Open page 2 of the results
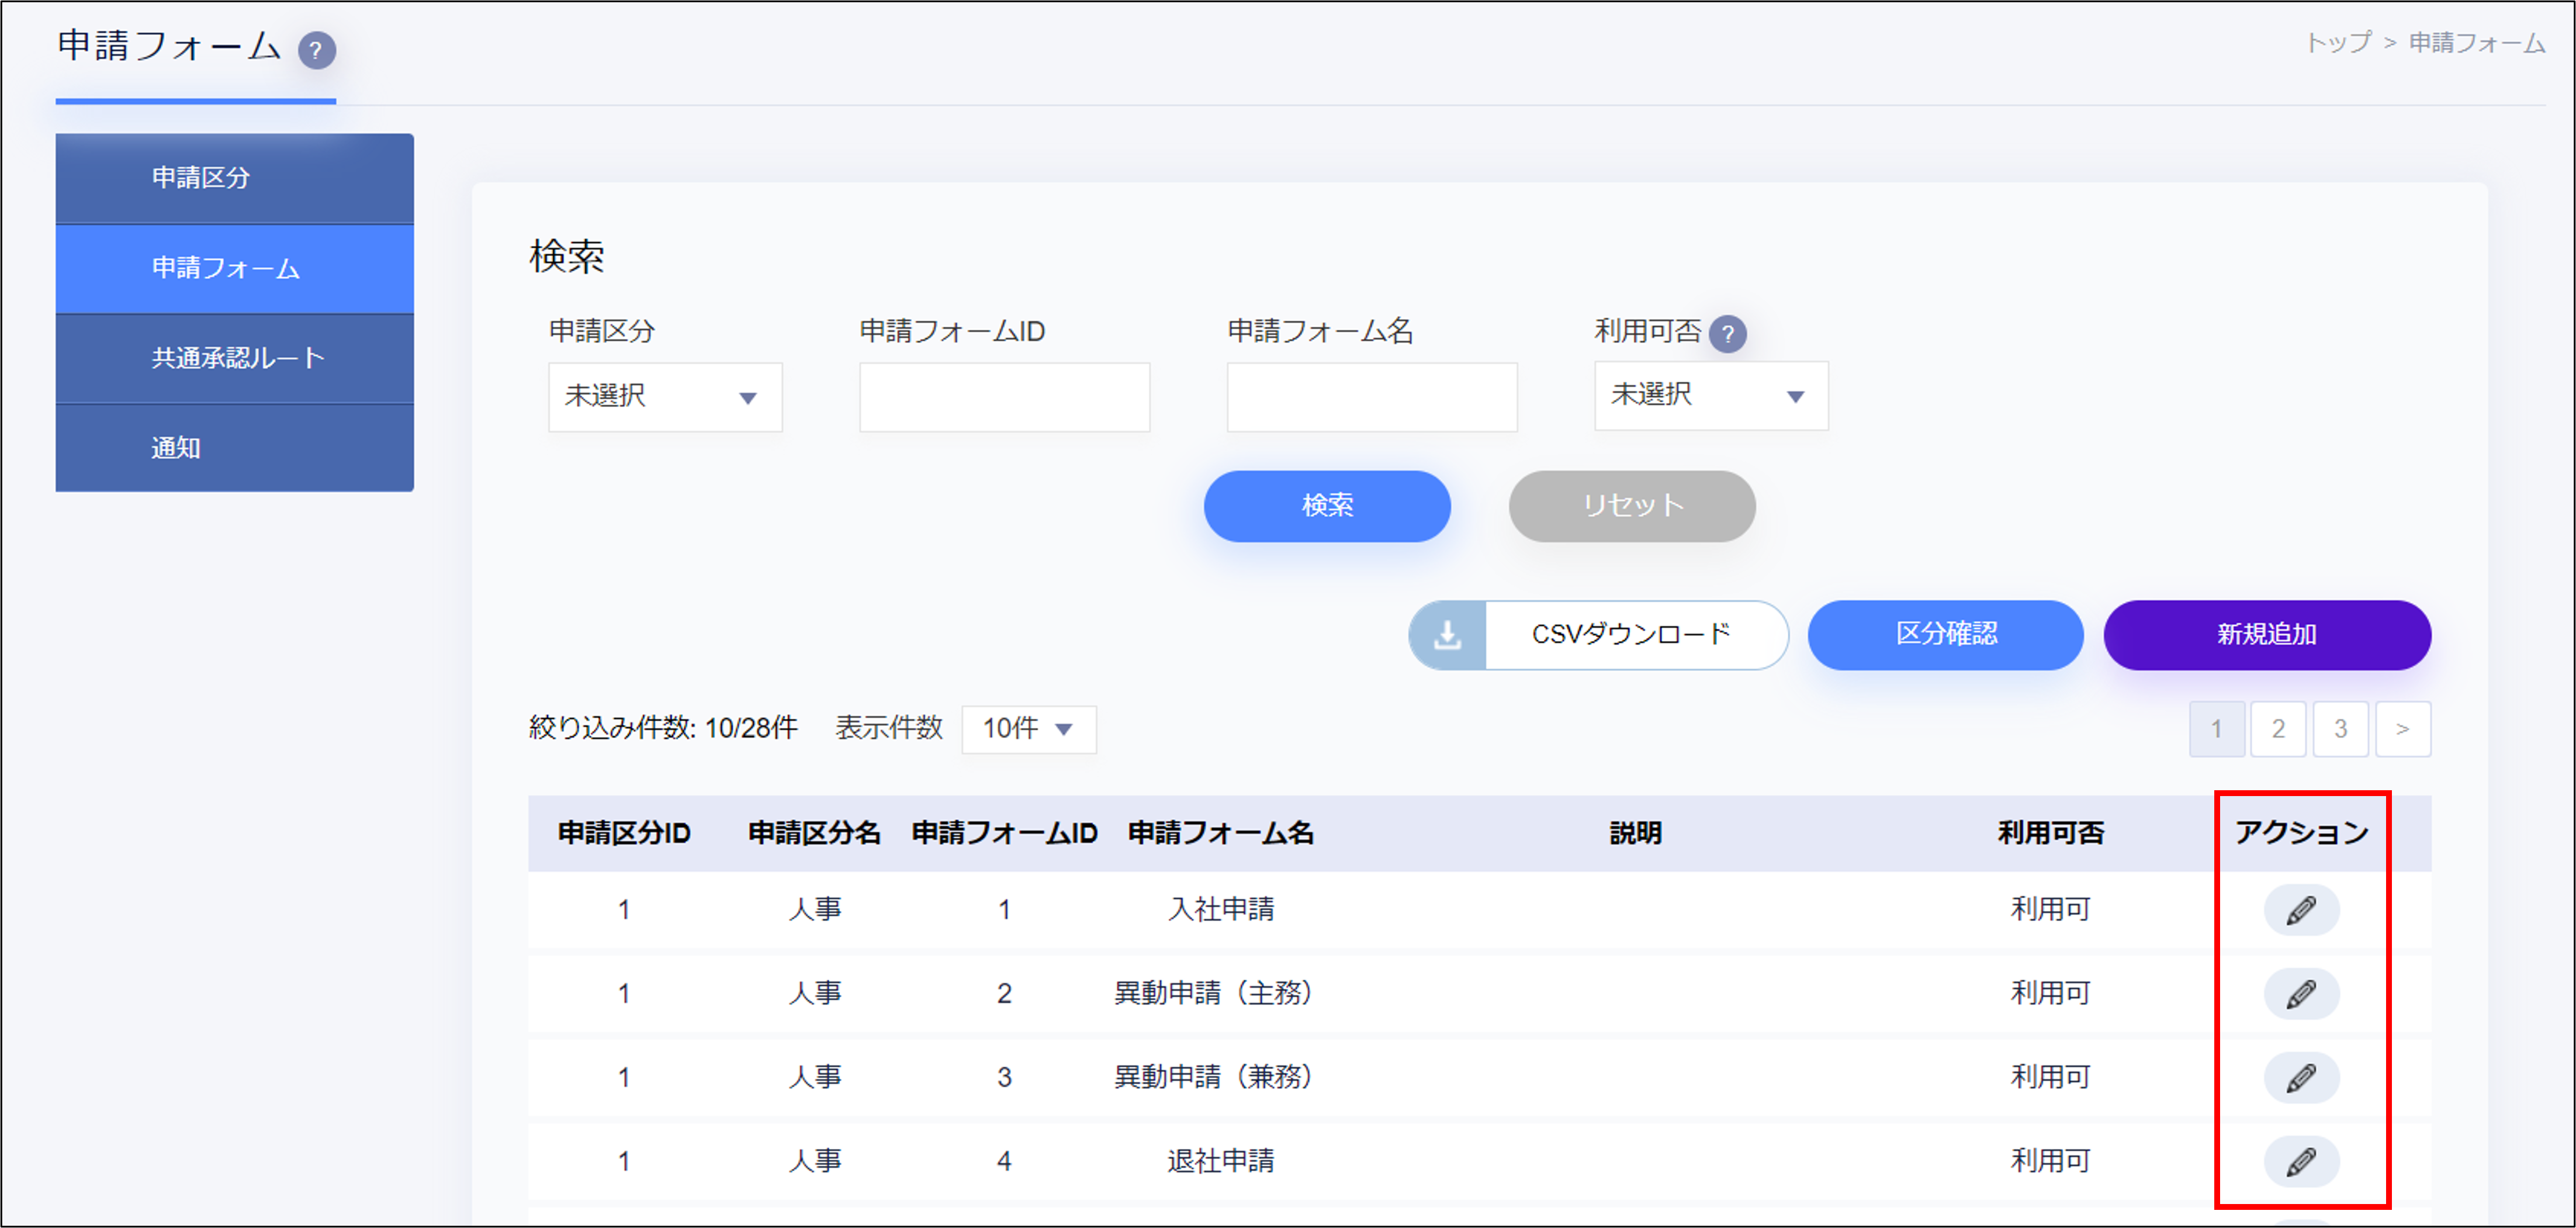The height and width of the screenshot is (1228, 2576). click(2278, 729)
